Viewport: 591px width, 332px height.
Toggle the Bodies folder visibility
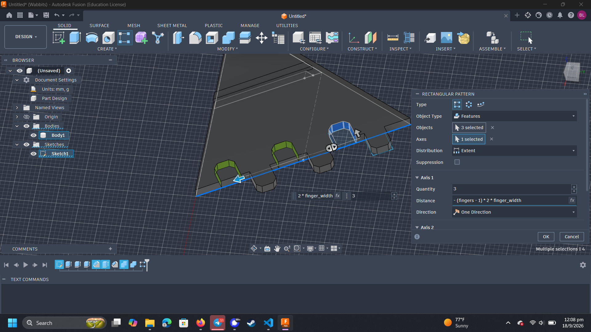click(26, 126)
